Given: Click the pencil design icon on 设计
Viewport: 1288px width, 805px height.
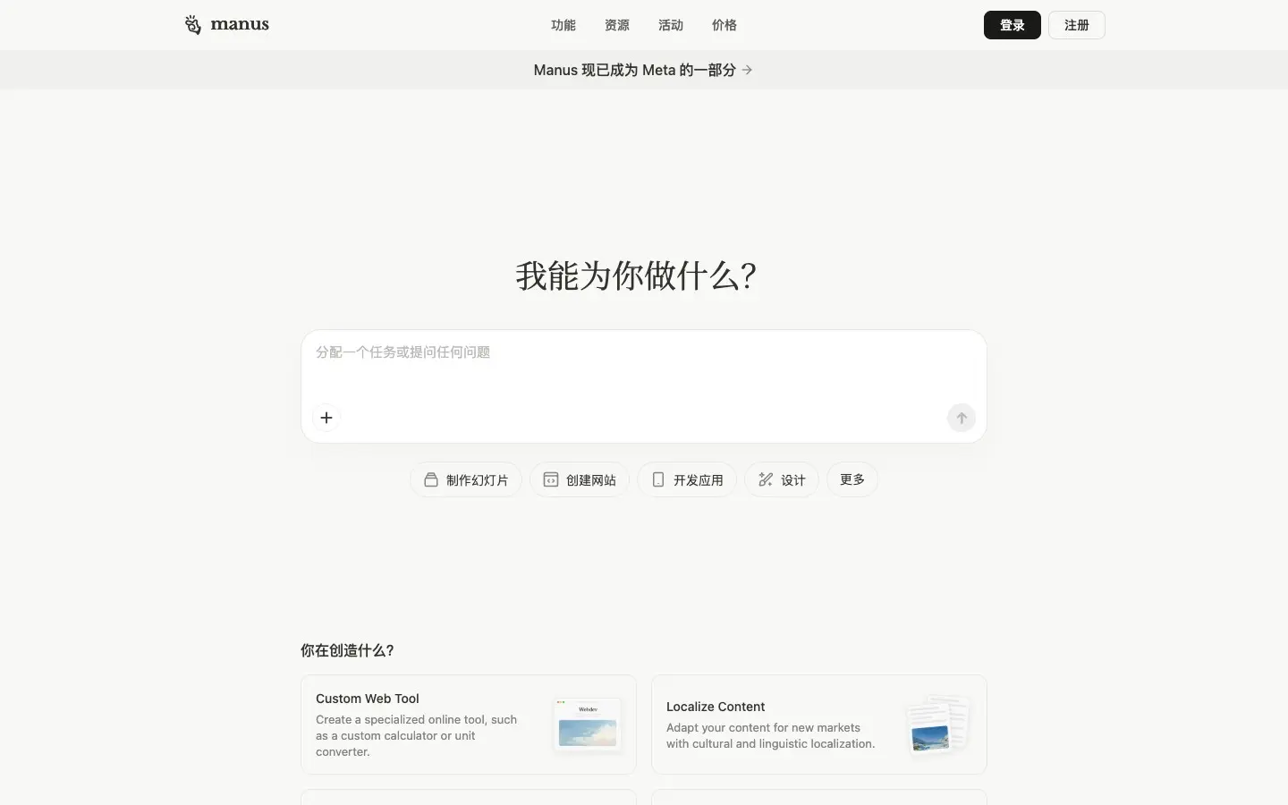Looking at the screenshot, I should point(766,479).
